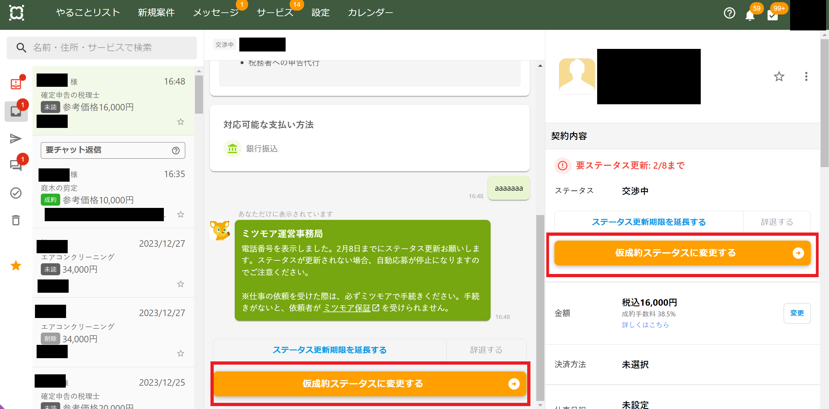This screenshot has width=829, height=409.
Task: Open the orange star favorites sidebar icon
Action: [16, 266]
